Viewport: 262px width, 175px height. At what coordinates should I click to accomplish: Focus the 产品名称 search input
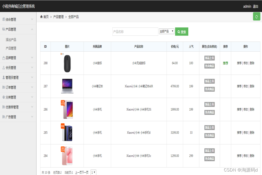135,32
